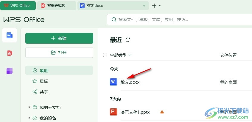252x122 pixels.
Task: Switch to the WPS Office tab
Action: click(x=18, y=6)
